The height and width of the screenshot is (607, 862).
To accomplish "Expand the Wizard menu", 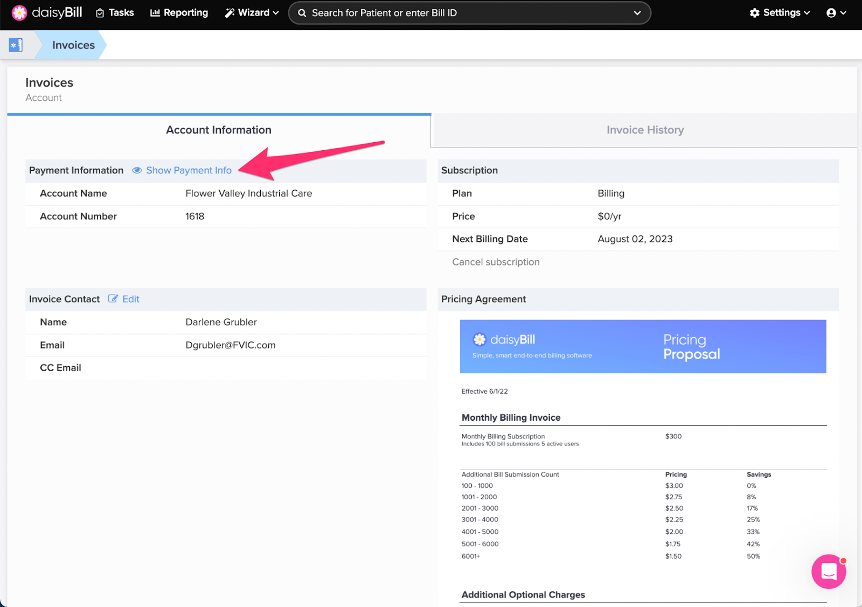I will coord(252,12).
